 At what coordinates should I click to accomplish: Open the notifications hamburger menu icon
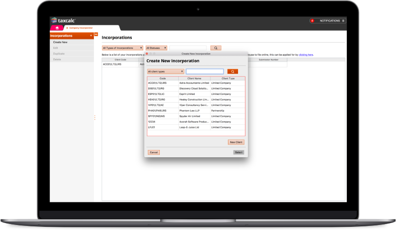pyautogui.click(x=343, y=21)
